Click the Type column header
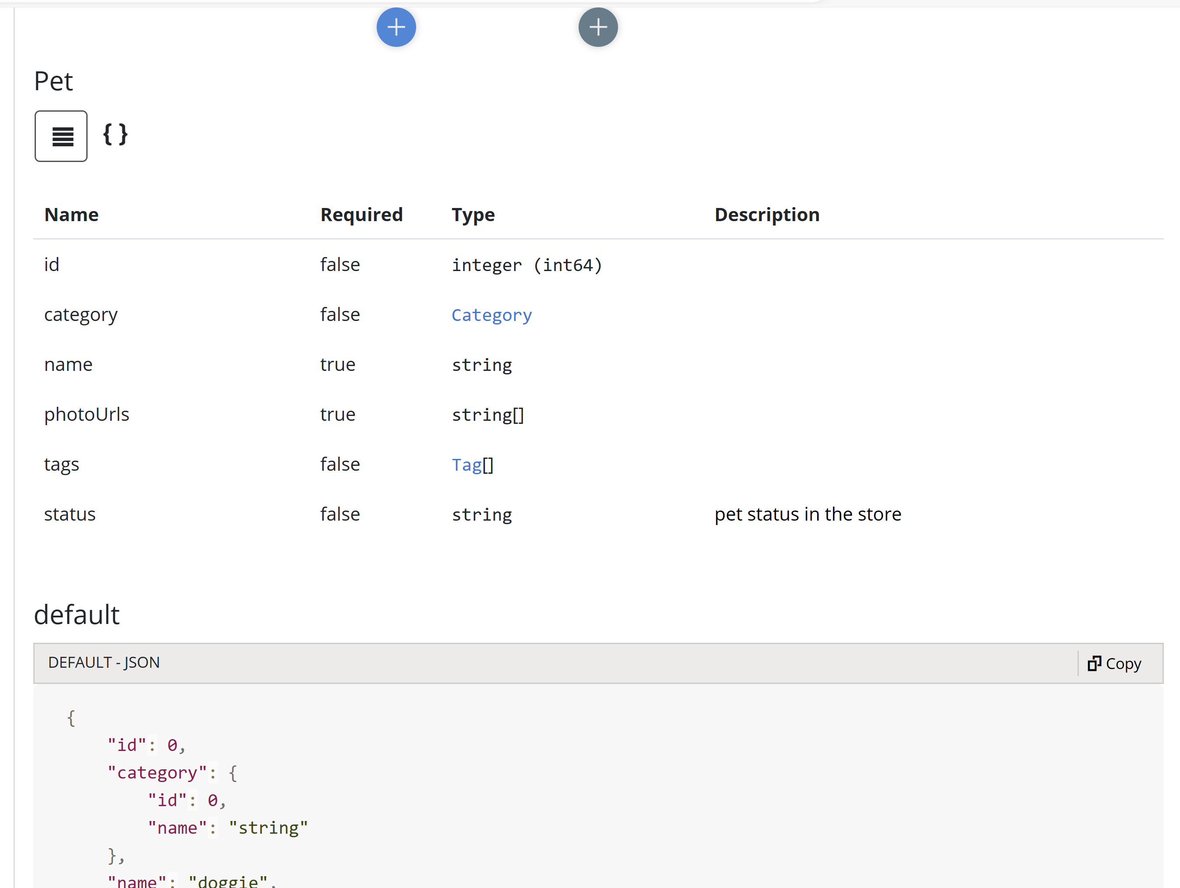 pos(473,215)
